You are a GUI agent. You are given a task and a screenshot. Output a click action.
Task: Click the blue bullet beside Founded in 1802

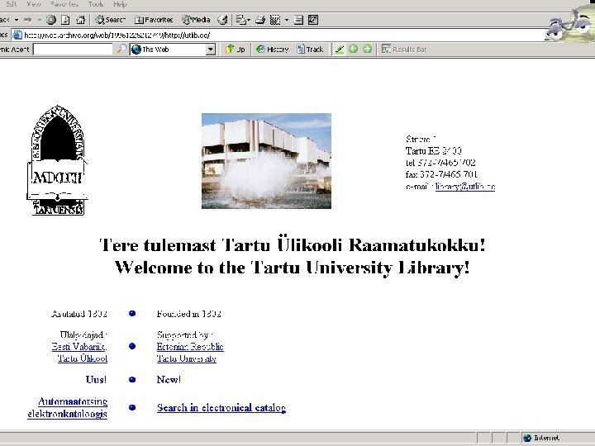tap(132, 313)
